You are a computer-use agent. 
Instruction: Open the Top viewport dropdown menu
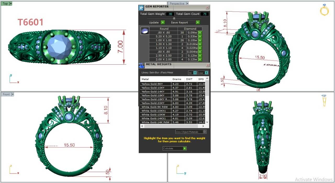click(11, 4)
